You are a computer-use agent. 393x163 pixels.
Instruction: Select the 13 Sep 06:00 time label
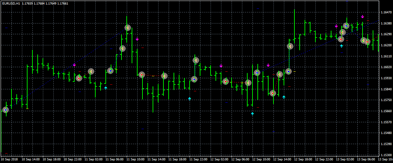point(366,160)
